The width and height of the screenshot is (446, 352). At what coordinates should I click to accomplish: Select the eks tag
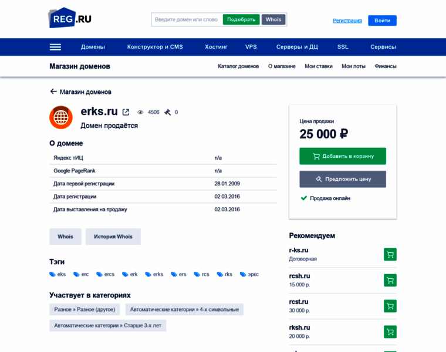(x=58, y=275)
